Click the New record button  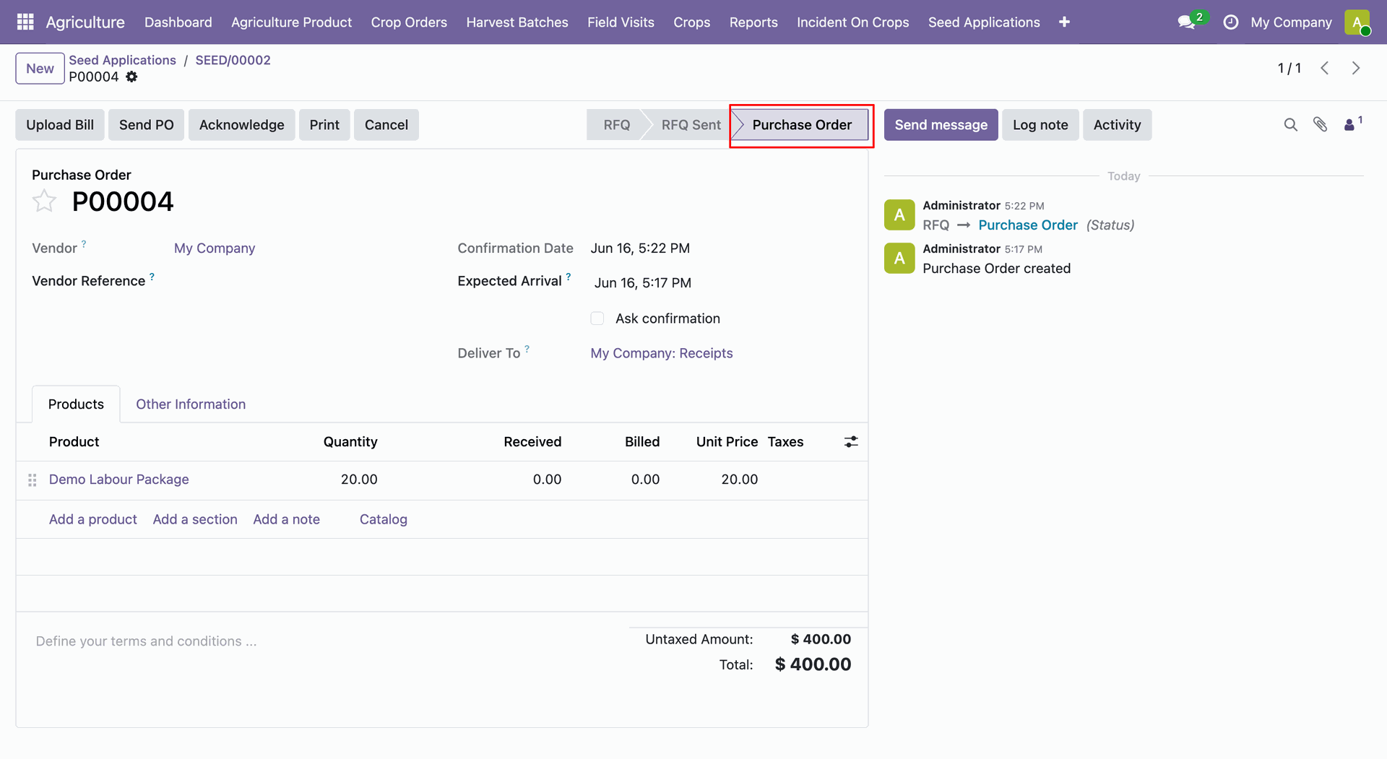point(40,69)
